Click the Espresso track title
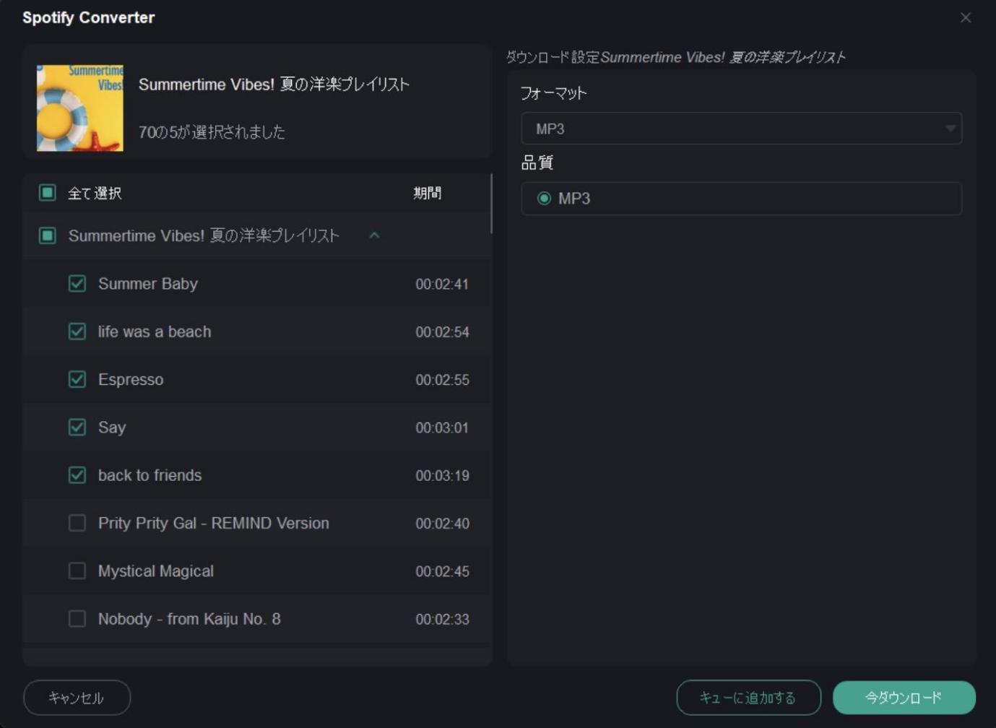The width and height of the screenshot is (996, 728). pos(131,380)
